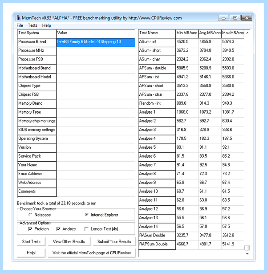The image size is (267, 273).
Task: Select the Analyze 14 row name
Action: 157,228
